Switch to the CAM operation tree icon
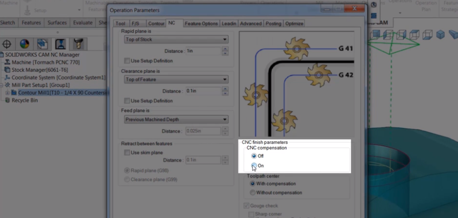458x218 pixels. [60, 44]
